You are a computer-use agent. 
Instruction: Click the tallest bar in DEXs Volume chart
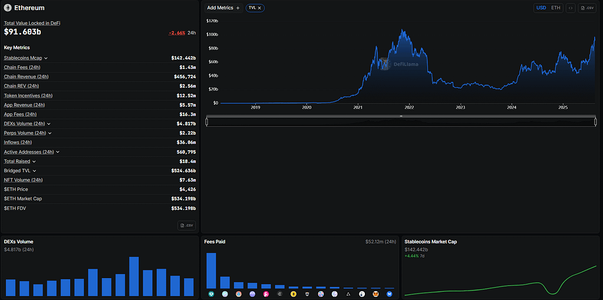(134, 276)
